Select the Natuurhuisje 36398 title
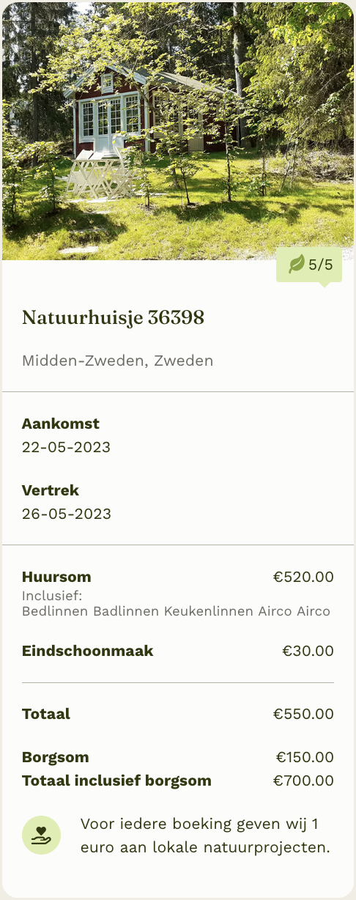 [x=113, y=317]
